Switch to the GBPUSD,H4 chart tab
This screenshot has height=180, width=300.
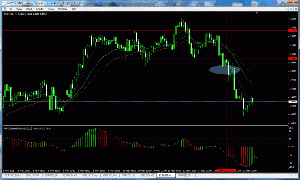110,175
